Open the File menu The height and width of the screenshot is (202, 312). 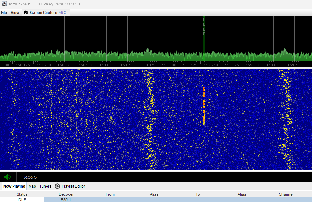pos(4,13)
